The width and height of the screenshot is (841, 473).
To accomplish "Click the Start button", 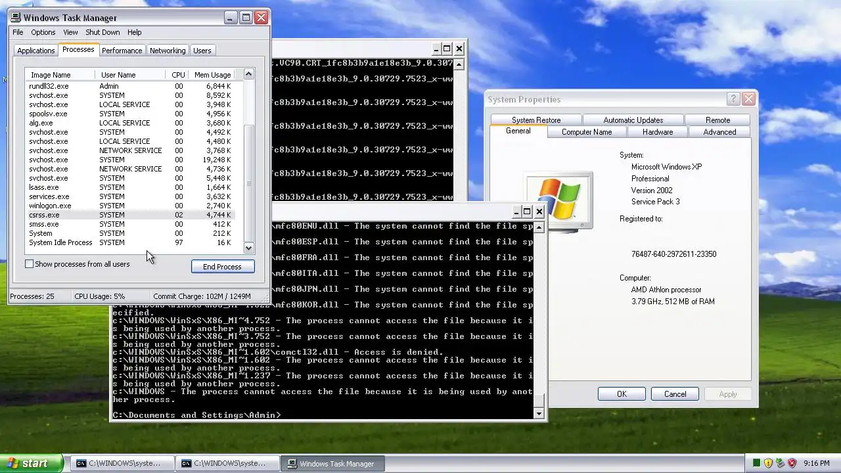I will click(31, 463).
